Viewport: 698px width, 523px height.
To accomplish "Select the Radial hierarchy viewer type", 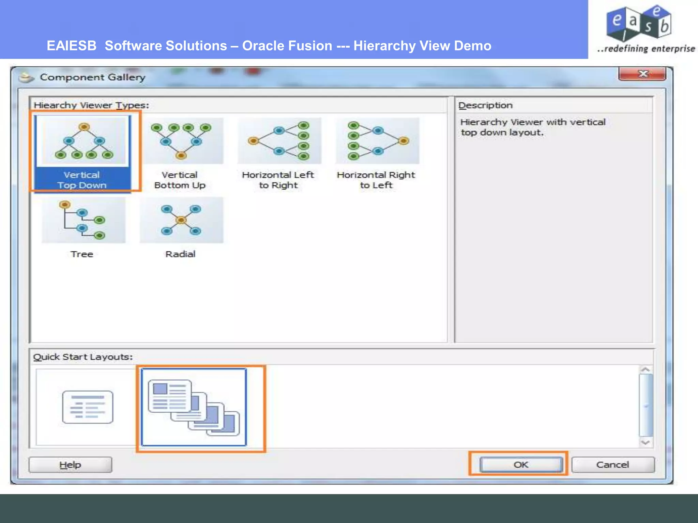I will [181, 228].
